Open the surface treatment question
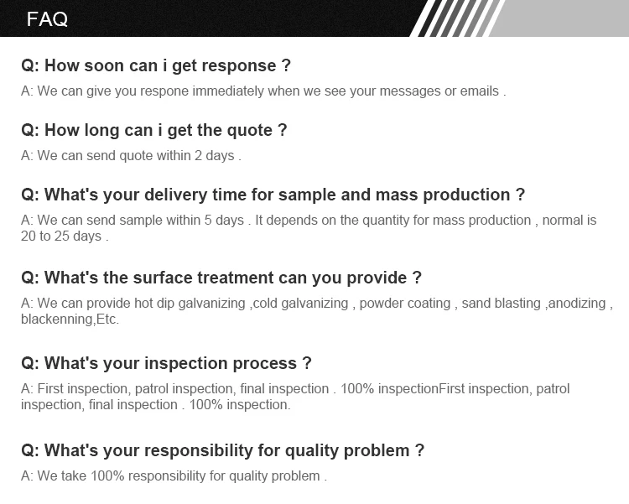 click(x=221, y=278)
